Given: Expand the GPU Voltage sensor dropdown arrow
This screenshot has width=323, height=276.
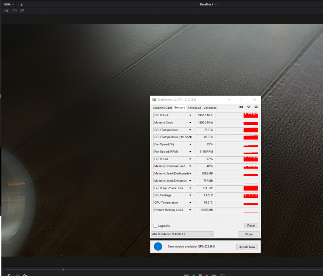Looking at the screenshot, I should coord(190,195).
